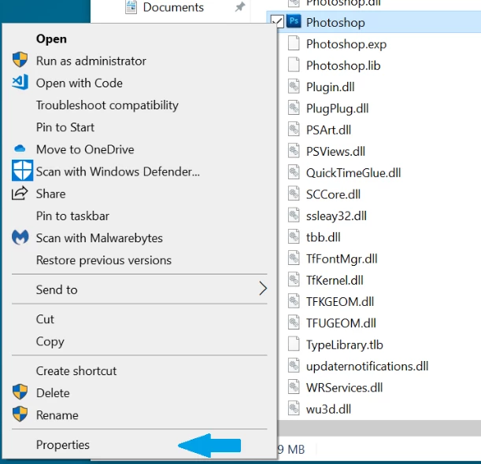Choose Open with Code

80,83
